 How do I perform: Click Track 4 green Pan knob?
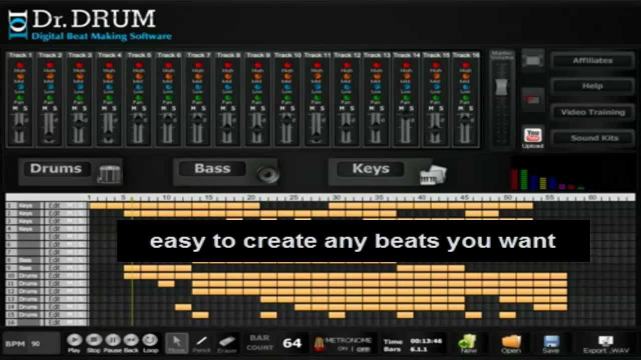point(109,97)
